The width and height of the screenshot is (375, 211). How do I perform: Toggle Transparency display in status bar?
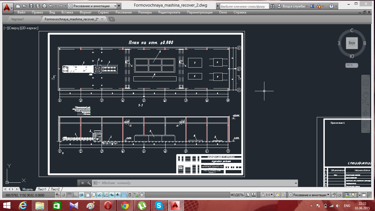[124, 195]
